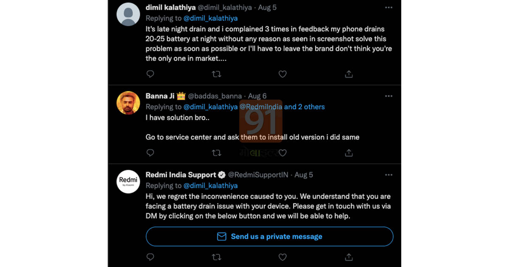Like the Redmi India Support tweet
The width and height of the screenshot is (509, 267).
tap(282, 257)
